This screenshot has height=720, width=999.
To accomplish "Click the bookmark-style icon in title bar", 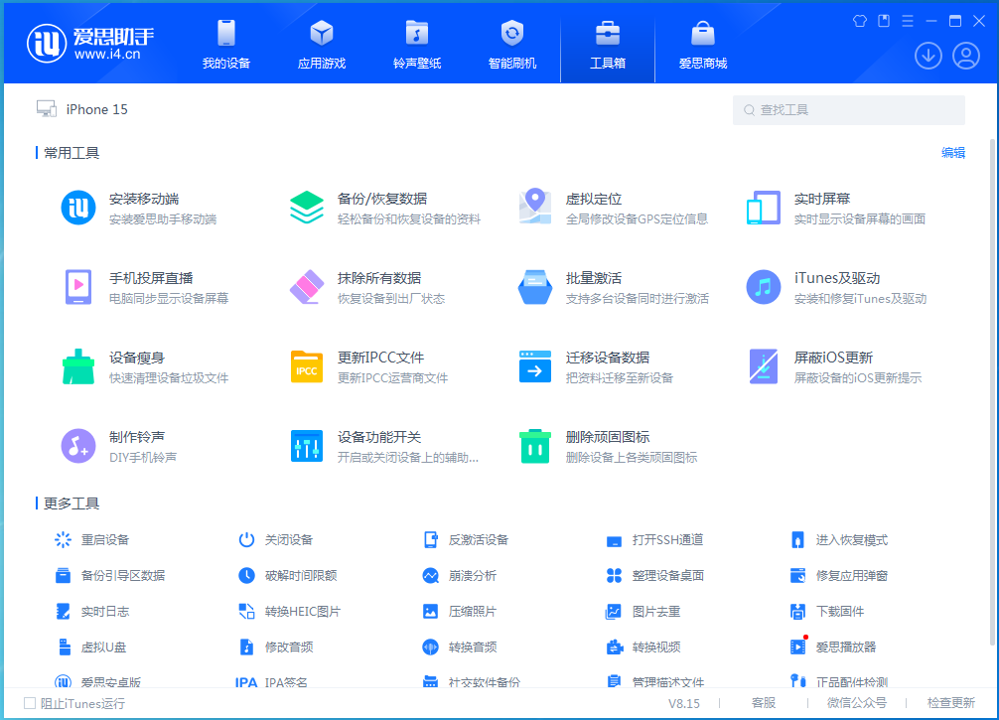I will [884, 21].
